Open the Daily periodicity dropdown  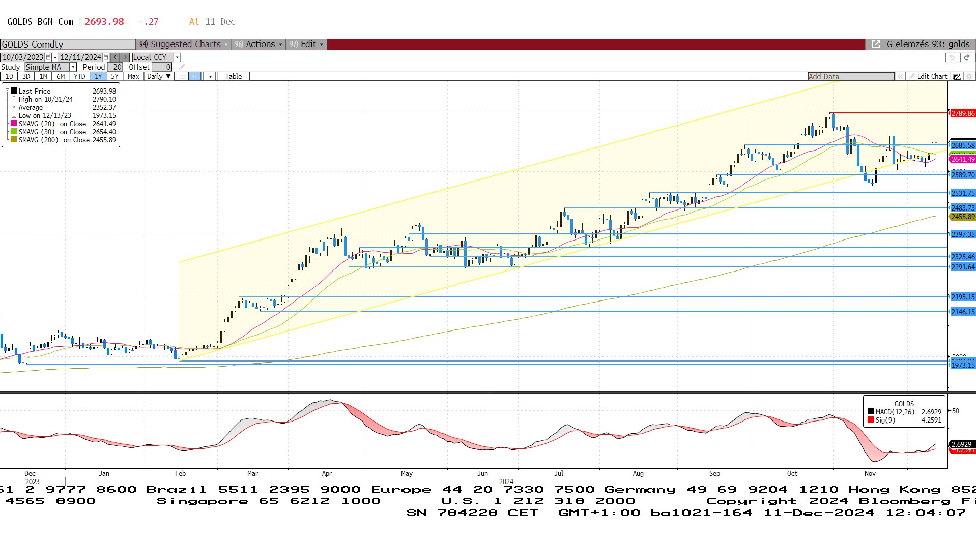click(x=159, y=76)
